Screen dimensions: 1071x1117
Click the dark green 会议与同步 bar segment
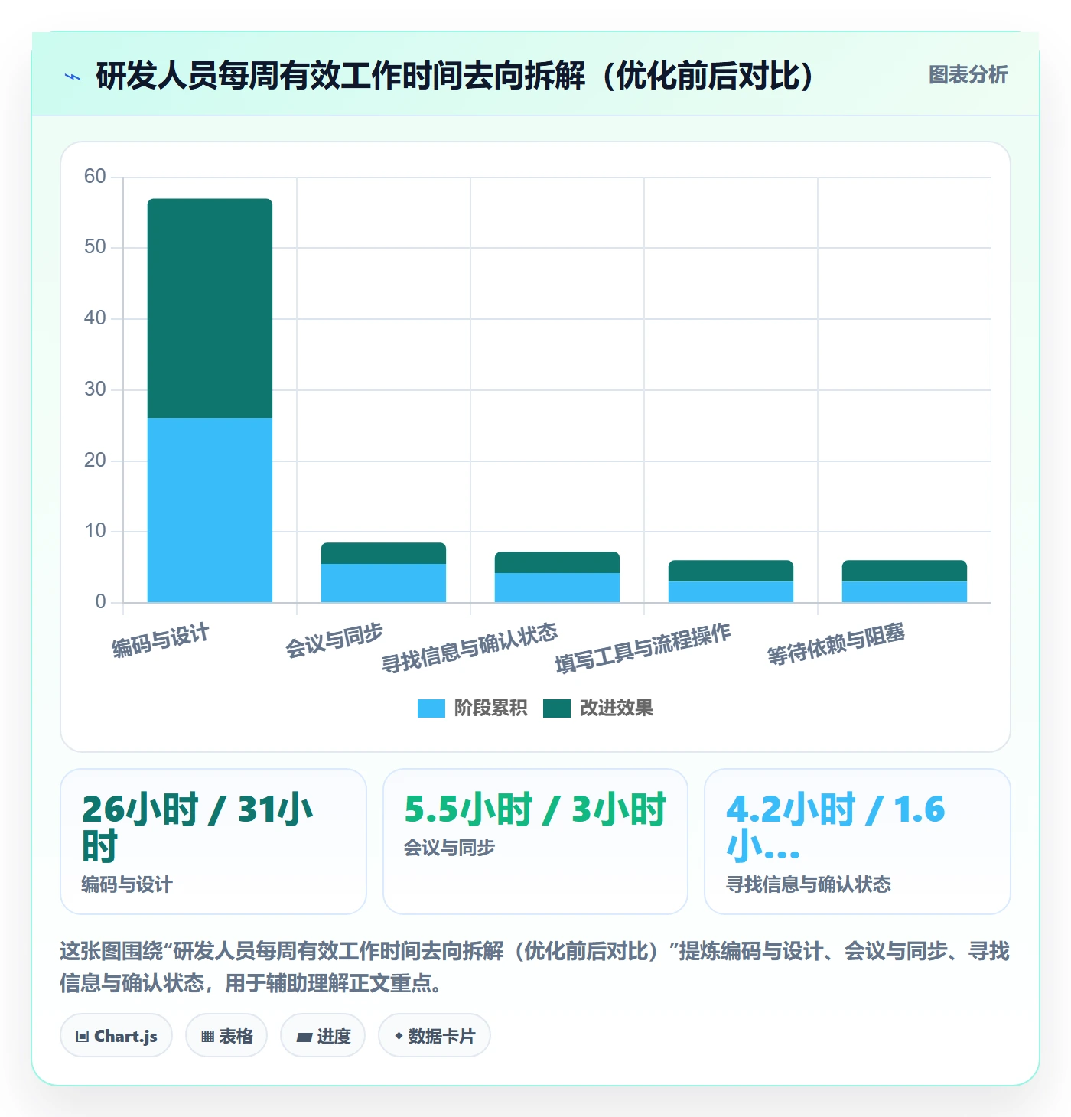[383, 553]
